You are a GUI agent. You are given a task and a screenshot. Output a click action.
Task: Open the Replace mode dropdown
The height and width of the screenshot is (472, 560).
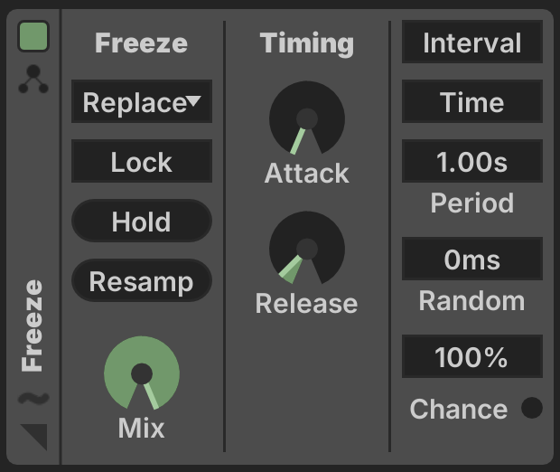click(142, 101)
